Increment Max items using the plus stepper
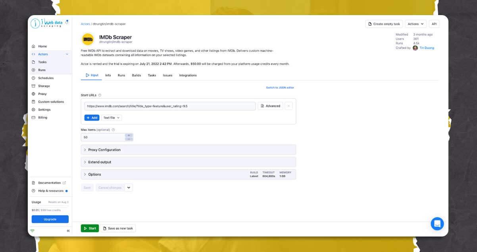477x252 pixels. [x=129, y=135]
